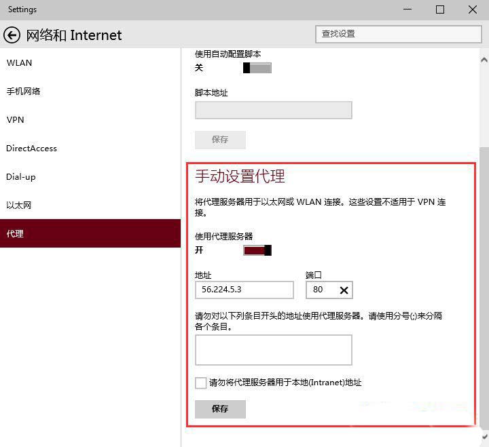Click the disabled 保存 button under 脚本地址
The width and height of the screenshot is (489, 447).
point(220,140)
